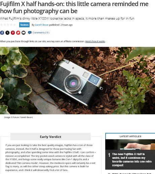Click the Reviews category tag
This screenshot has width=155, height=174.
(x=24, y=25)
